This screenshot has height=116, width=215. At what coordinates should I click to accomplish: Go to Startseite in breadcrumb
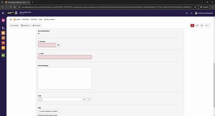(x=26, y=20)
